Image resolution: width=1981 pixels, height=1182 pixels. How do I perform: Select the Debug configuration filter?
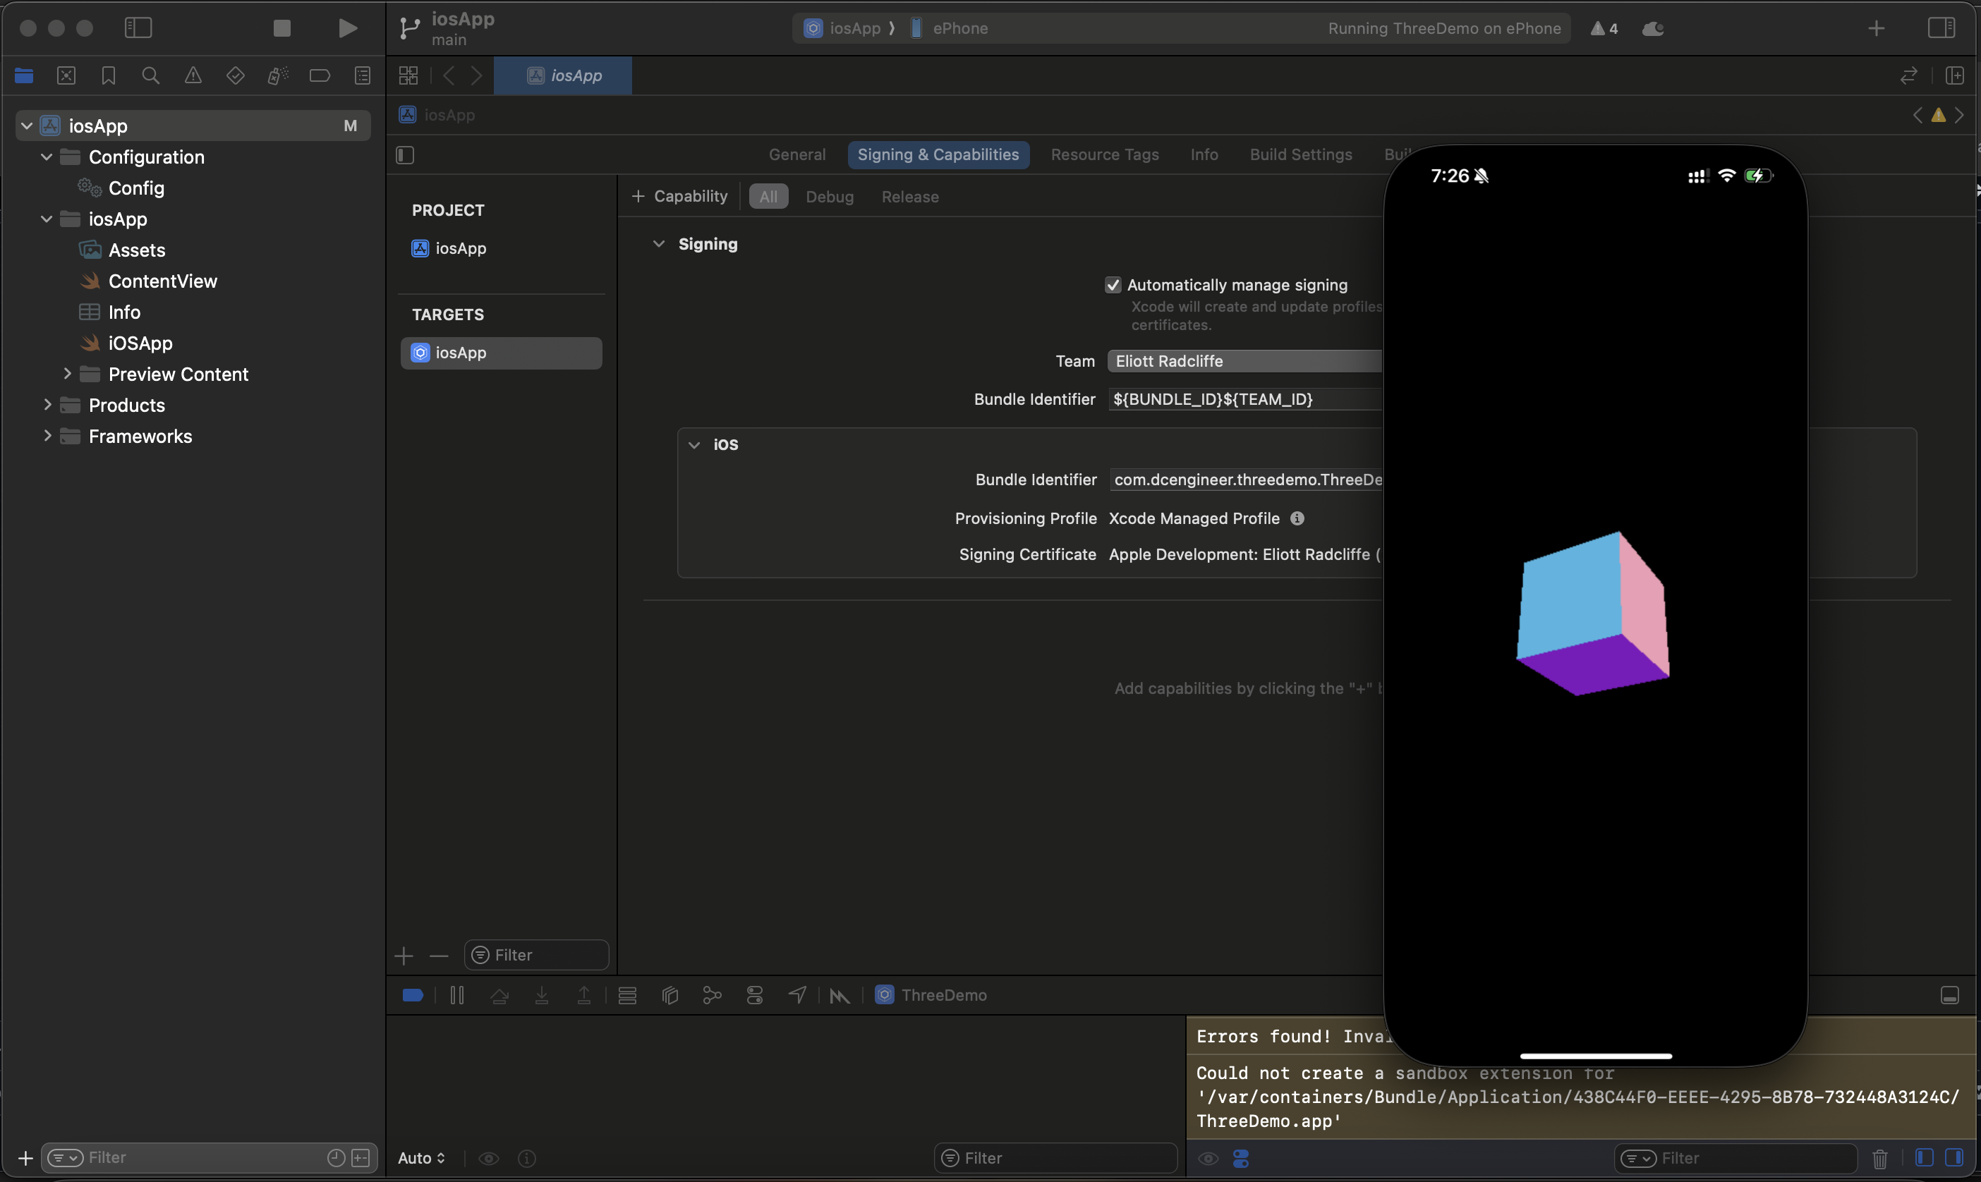click(829, 197)
